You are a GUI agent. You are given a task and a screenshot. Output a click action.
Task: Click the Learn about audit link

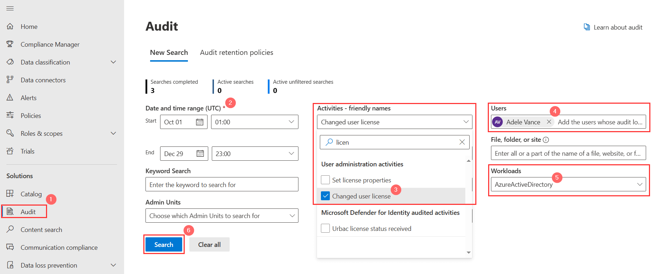(618, 27)
